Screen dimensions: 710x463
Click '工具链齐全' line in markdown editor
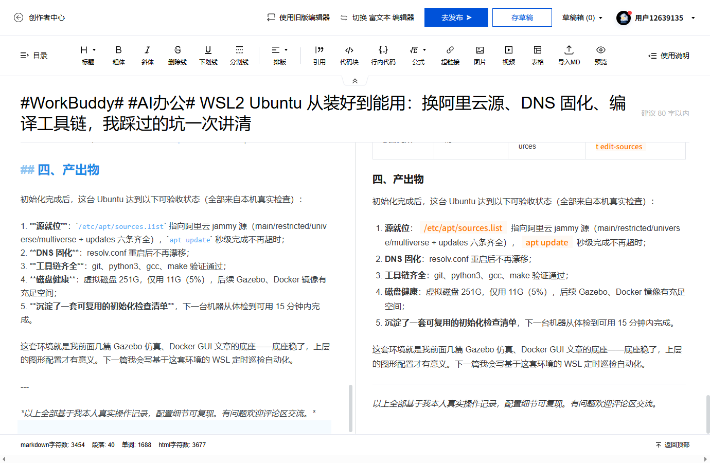123,266
